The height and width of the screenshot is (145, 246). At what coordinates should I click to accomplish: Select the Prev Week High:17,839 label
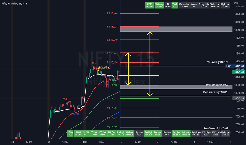click(216, 128)
